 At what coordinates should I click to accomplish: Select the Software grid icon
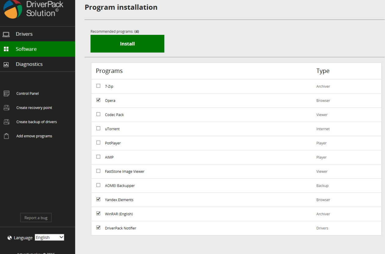tap(7, 49)
